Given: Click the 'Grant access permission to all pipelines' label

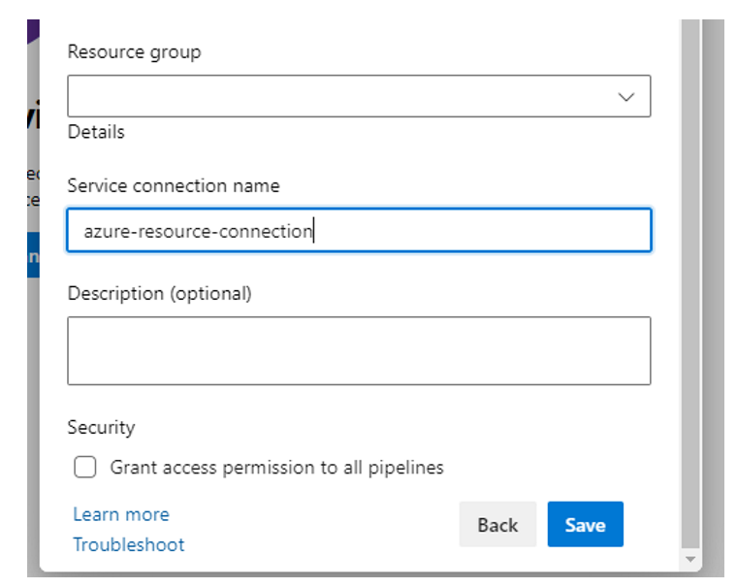Looking at the screenshot, I should tap(276, 468).
